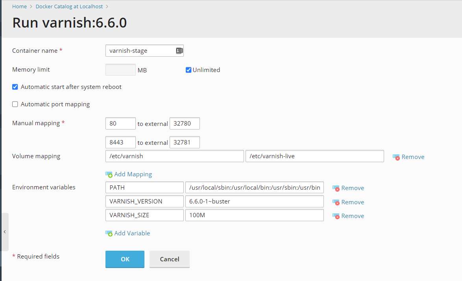The image size is (462, 281).
Task: Click the /etc/varnish-live destination field
Action: [x=315, y=156]
